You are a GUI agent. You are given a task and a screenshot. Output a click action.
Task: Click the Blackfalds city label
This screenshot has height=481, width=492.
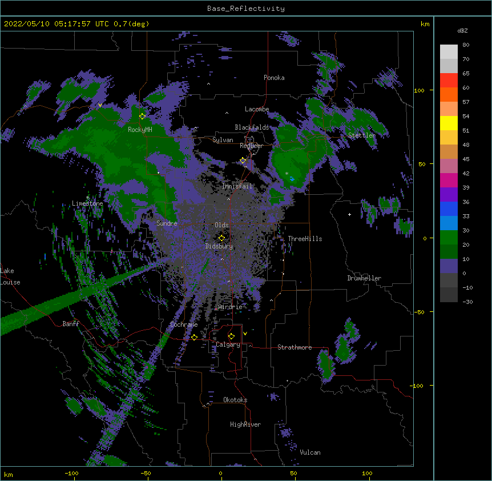[x=252, y=127]
